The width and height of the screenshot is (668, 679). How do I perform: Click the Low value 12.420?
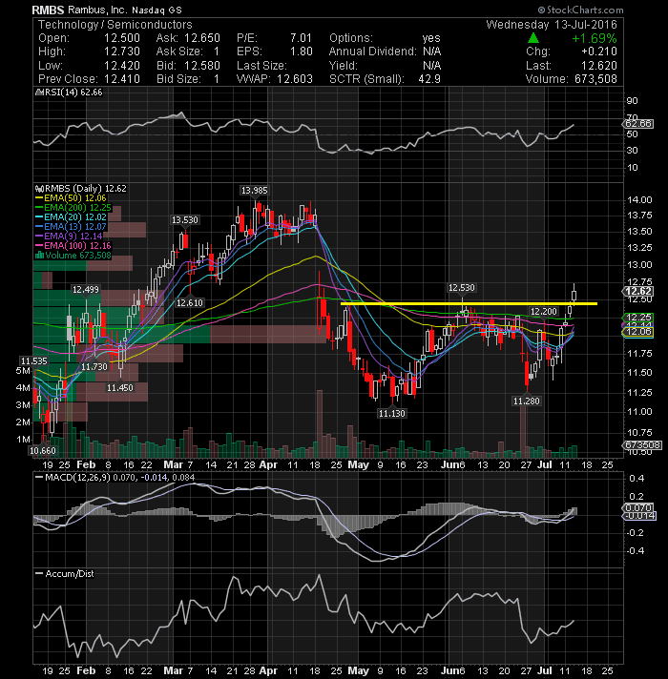point(122,66)
